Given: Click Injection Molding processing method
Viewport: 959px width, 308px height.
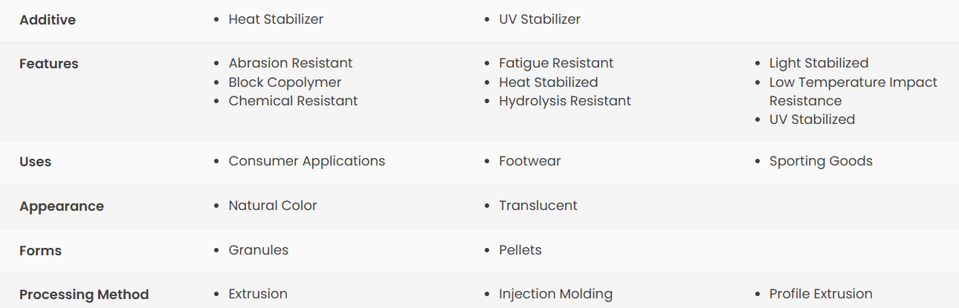Looking at the screenshot, I should (556, 294).
